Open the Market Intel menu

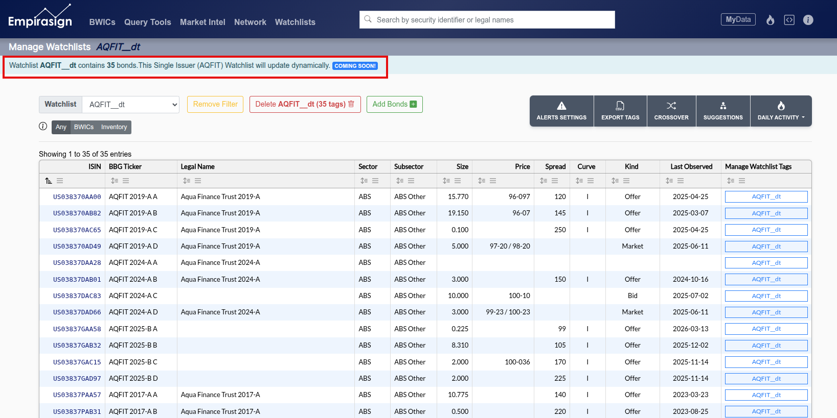202,22
